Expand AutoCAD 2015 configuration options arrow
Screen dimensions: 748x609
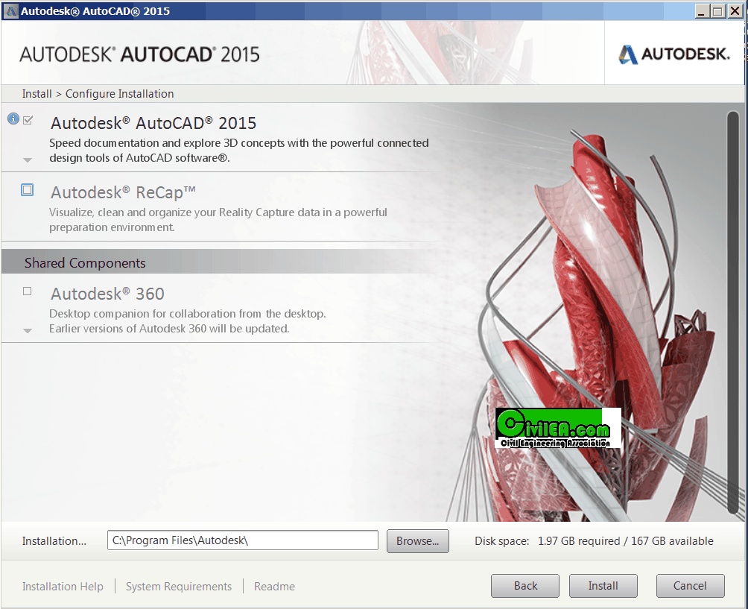[x=28, y=160]
